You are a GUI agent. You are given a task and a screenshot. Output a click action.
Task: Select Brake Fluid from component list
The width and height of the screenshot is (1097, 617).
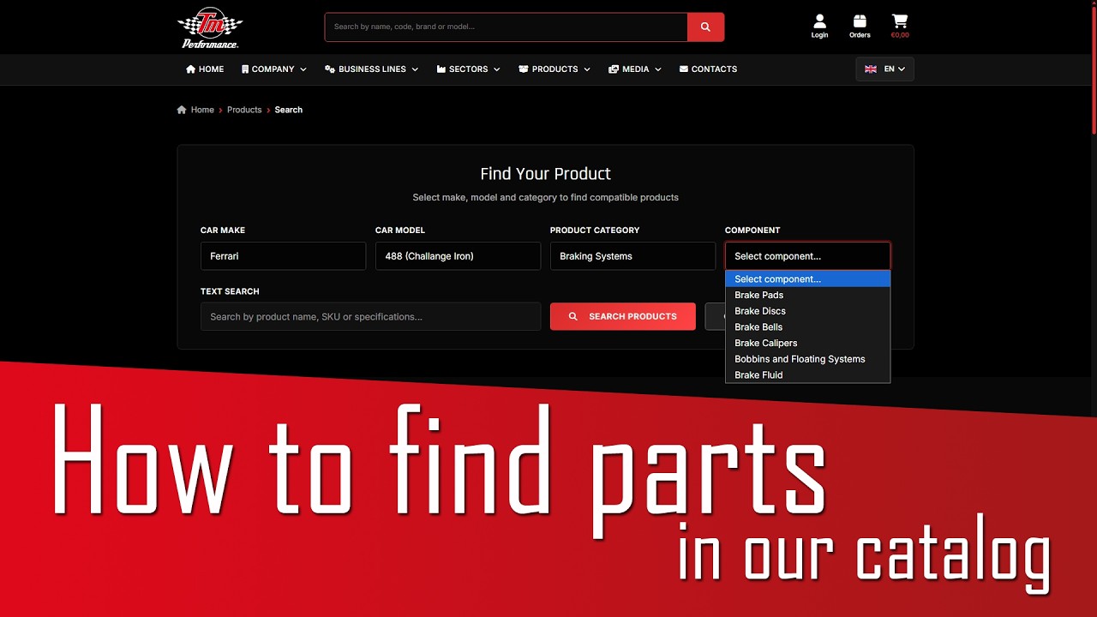pos(807,375)
